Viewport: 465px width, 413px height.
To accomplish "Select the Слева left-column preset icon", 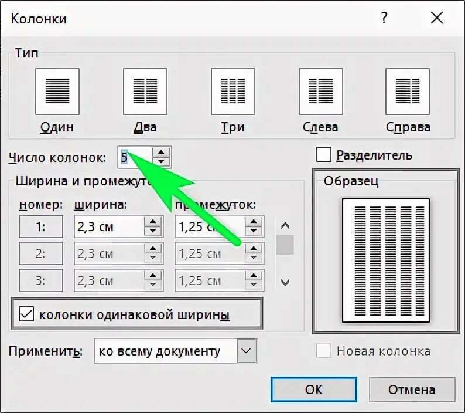I will pyautogui.click(x=321, y=92).
